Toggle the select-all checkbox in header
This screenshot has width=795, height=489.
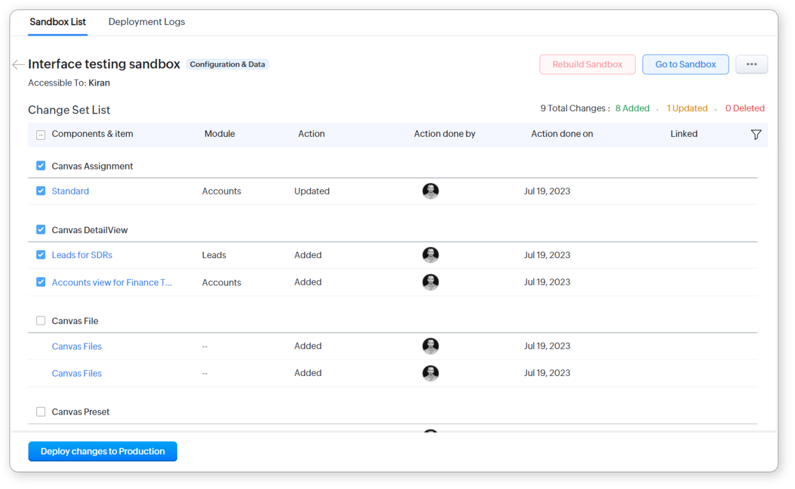tap(40, 134)
